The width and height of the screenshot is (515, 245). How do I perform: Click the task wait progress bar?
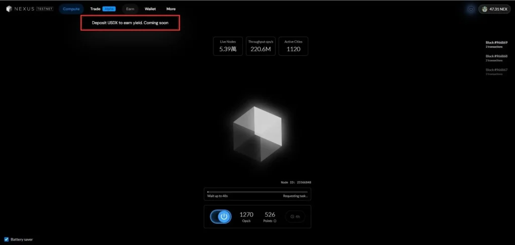pos(257,192)
